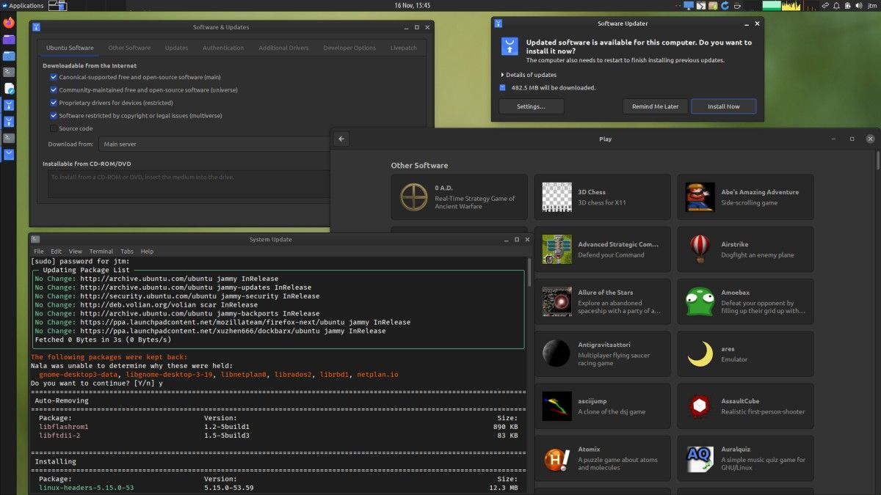Uncheck Canonical-supported free software (main)
The image size is (881, 495).
54,77
